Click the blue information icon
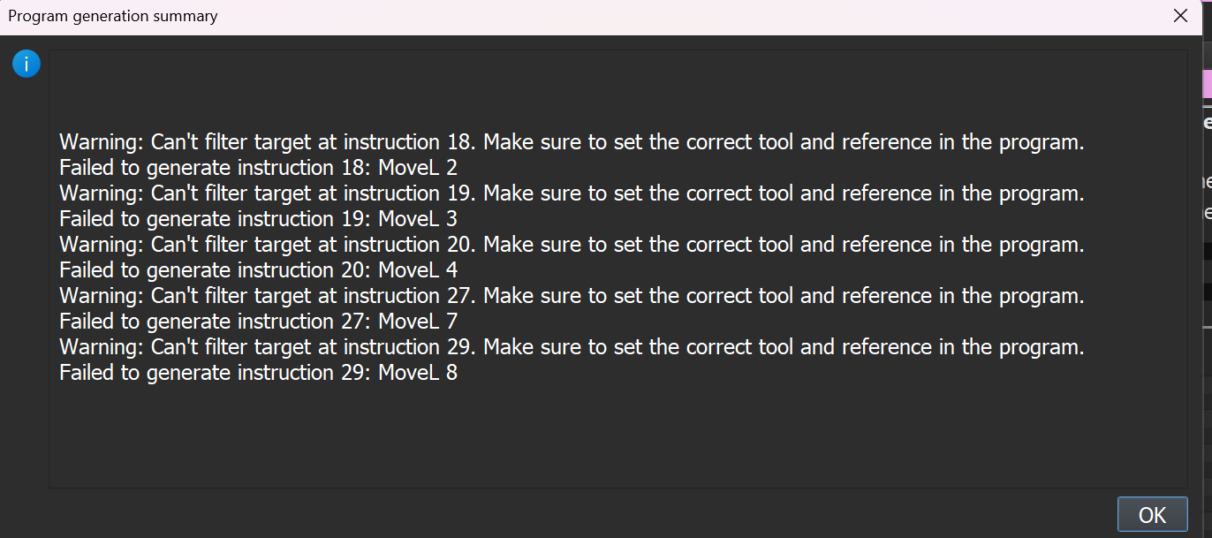Screen dimensions: 1212x538 point(27,64)
